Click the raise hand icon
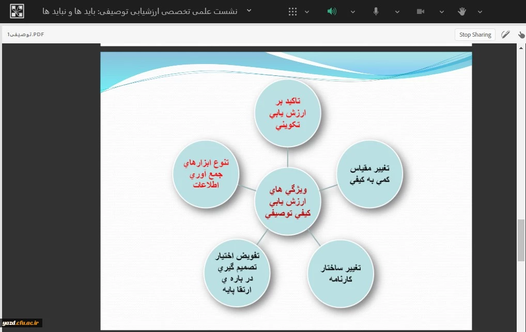Image resolution: width=526 pixels, height=332 pixels. coord(462,11)
